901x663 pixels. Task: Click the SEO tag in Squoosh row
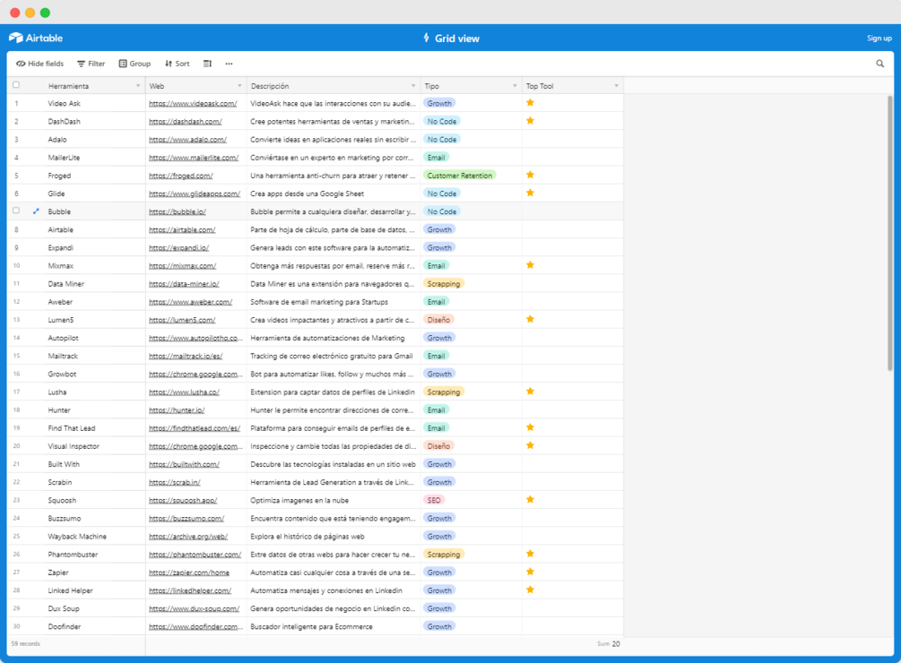click(434, 500)
